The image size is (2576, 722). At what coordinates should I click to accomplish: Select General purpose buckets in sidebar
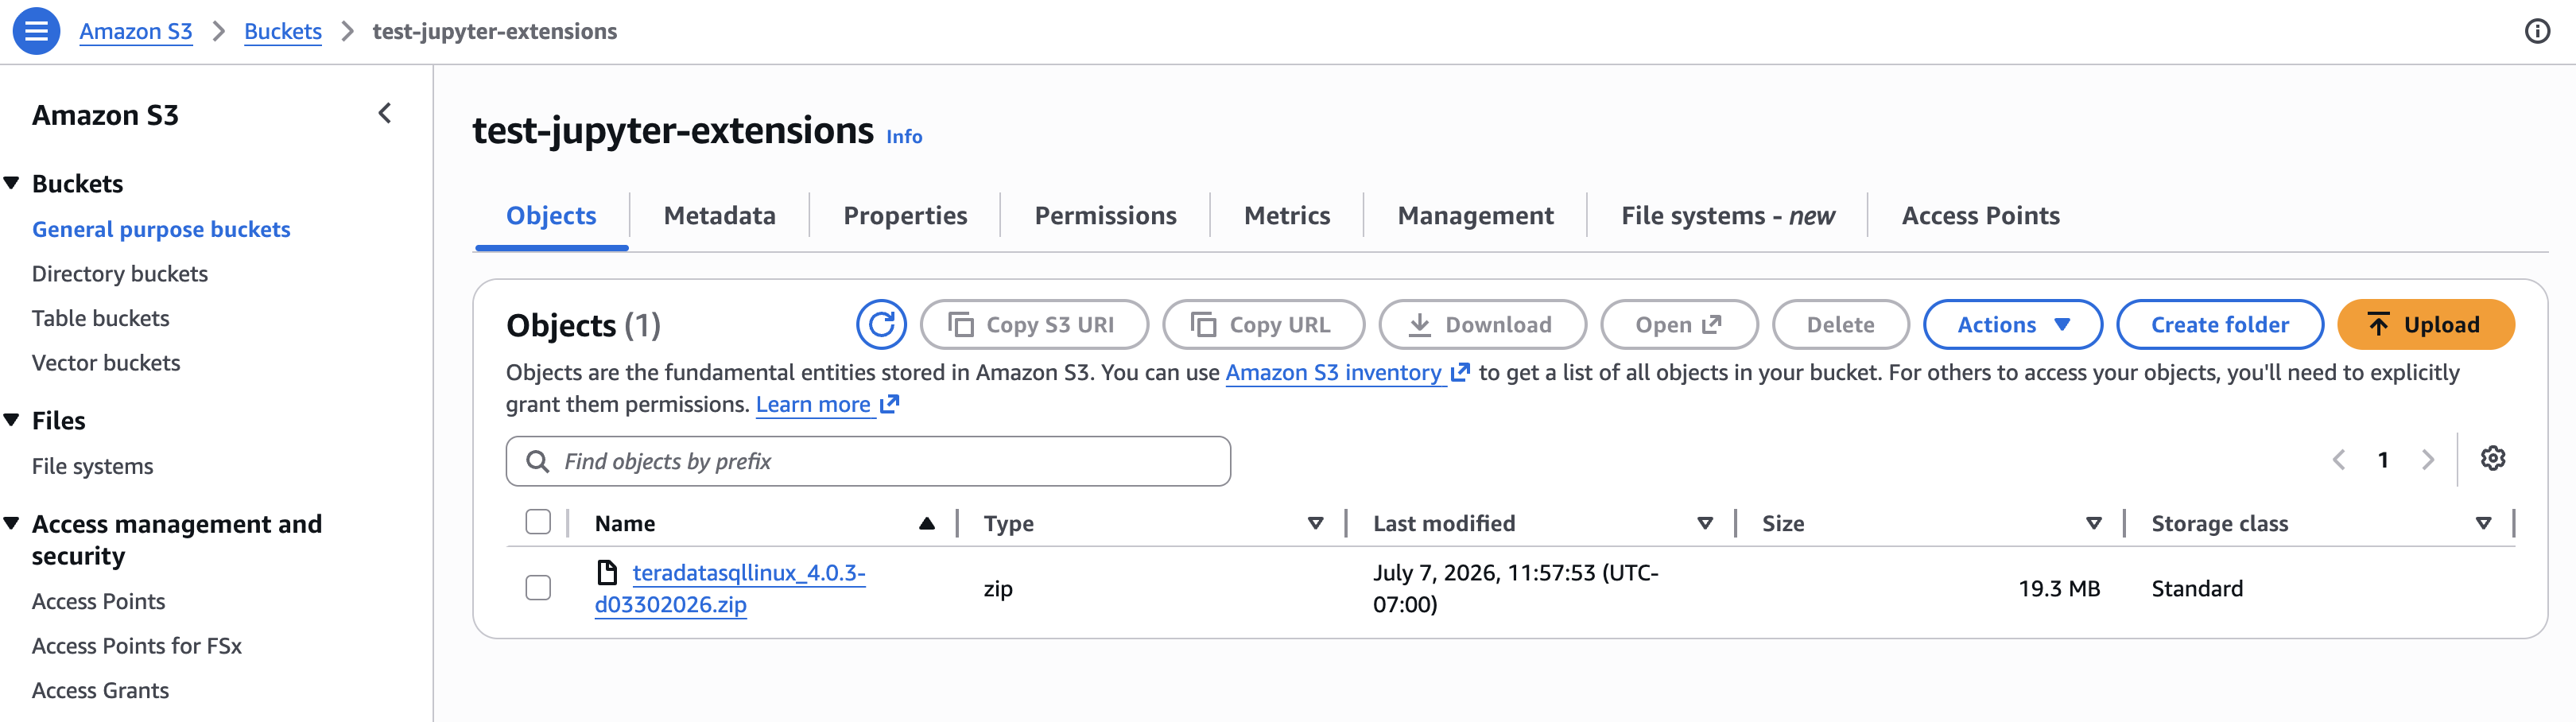point(161,229)
